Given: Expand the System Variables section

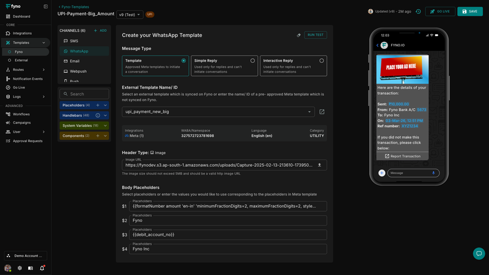Looking at the screenshot, I should point(106,125).
